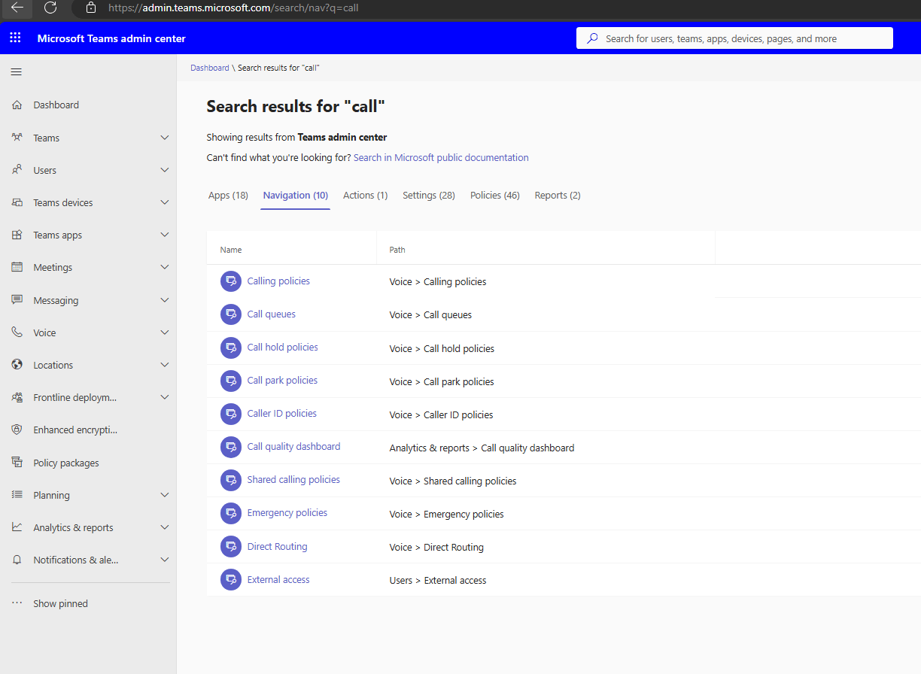Expand the Voice chevron
Screen dimensions: 921x674
(165, 332)
